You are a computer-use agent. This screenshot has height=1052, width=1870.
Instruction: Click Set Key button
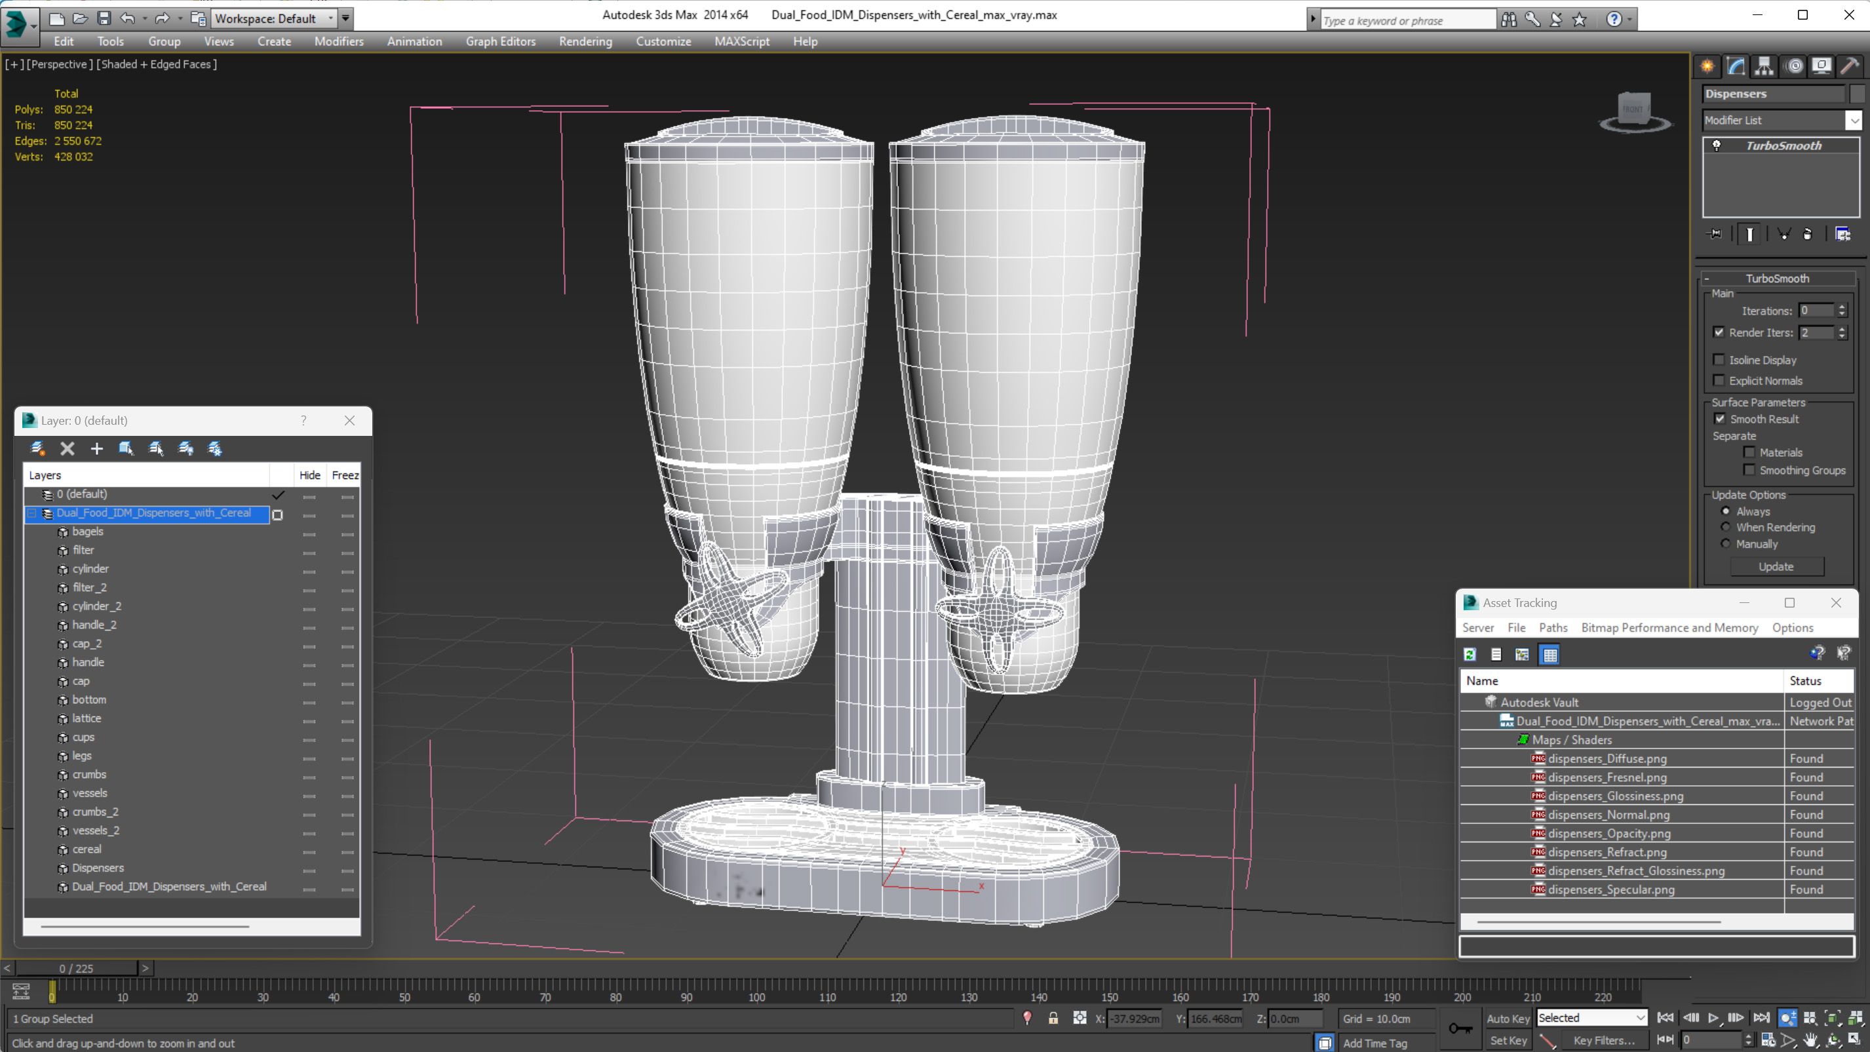coord(1508,1040)
